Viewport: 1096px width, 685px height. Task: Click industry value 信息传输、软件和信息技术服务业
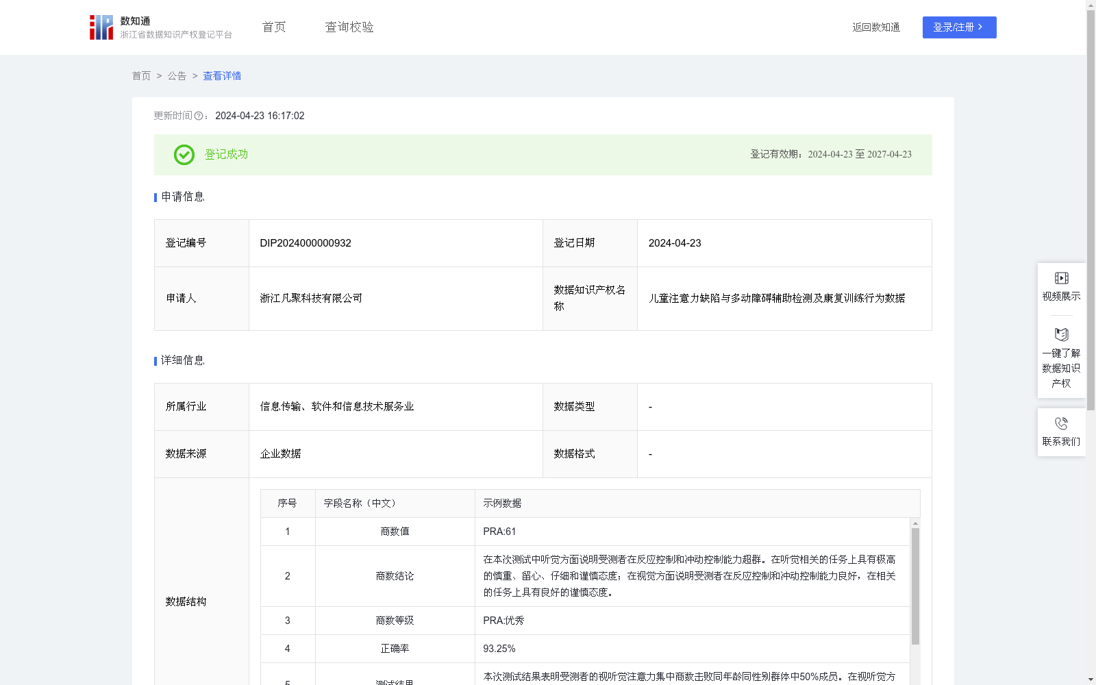point(337,407)
